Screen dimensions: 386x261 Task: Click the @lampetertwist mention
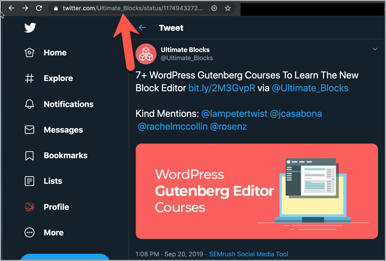(234, 114)
